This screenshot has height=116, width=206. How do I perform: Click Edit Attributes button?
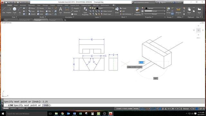(x=126, y=14)
